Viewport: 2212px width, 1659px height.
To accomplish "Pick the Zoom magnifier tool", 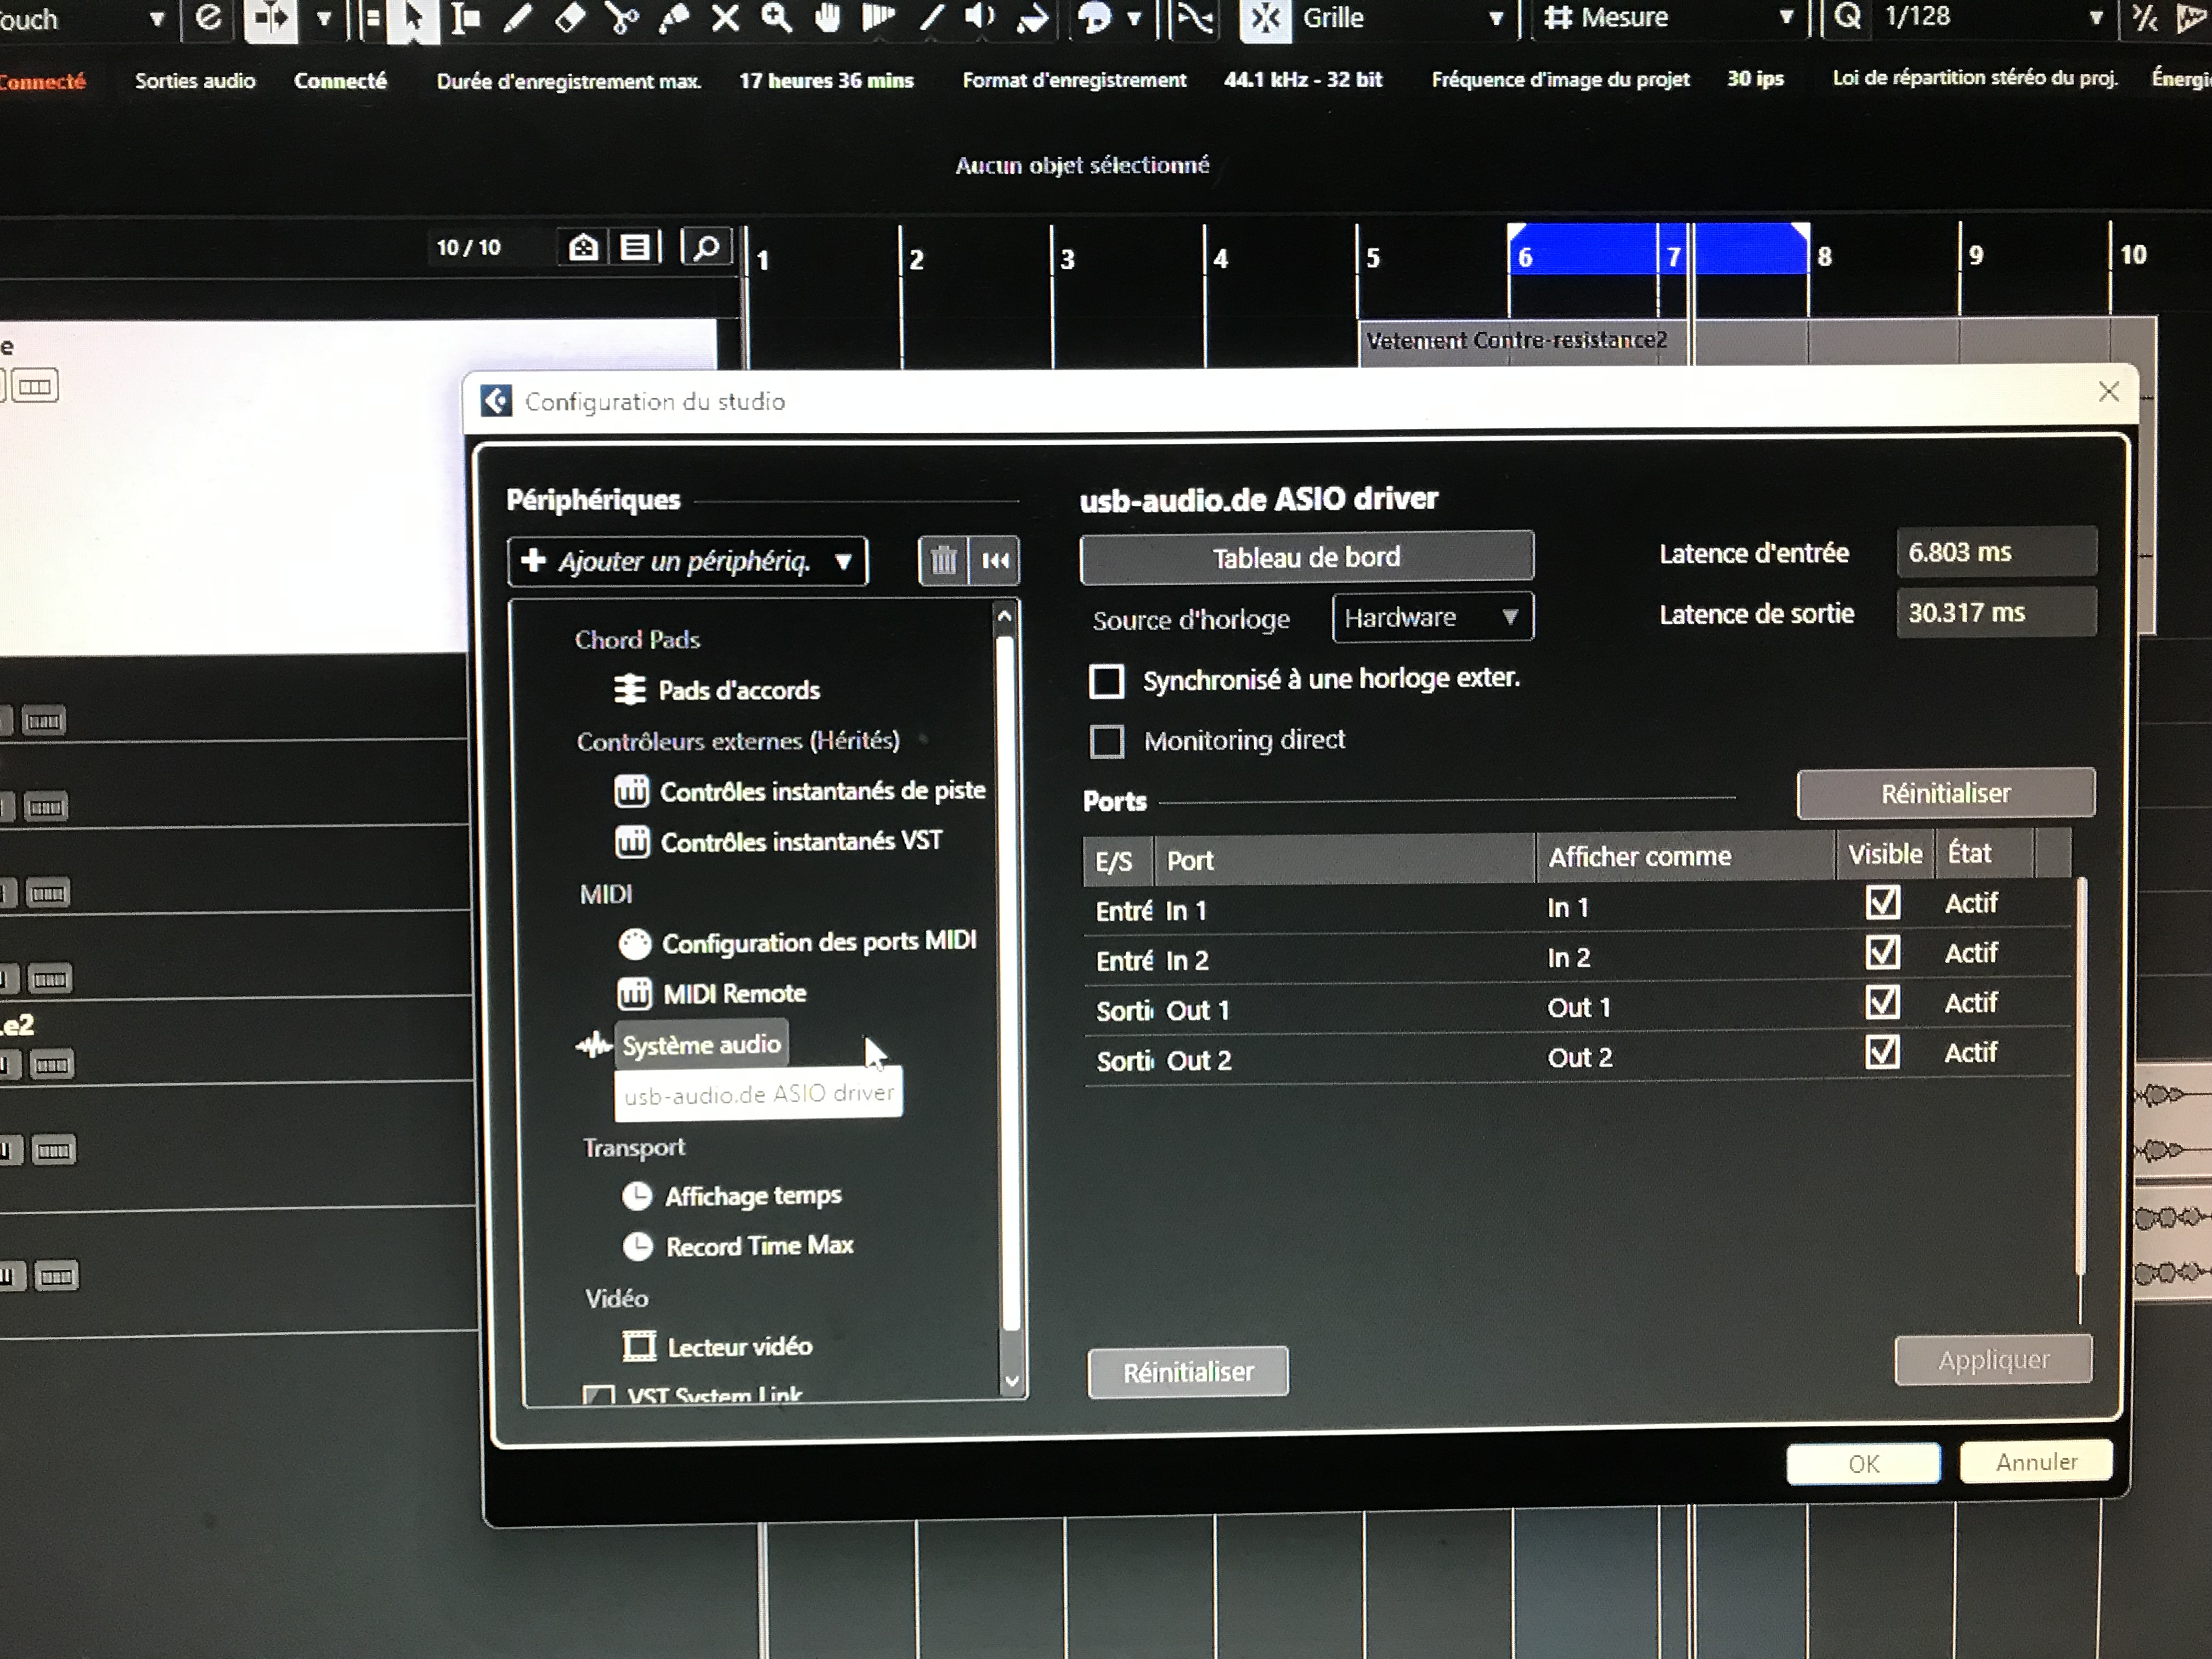I will pyautogui.click(x=778, y=19).
